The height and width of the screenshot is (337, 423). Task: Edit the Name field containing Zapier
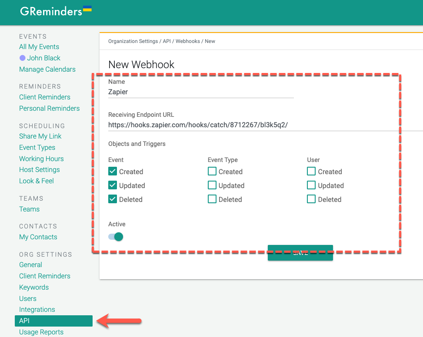[x=201, y=92]
